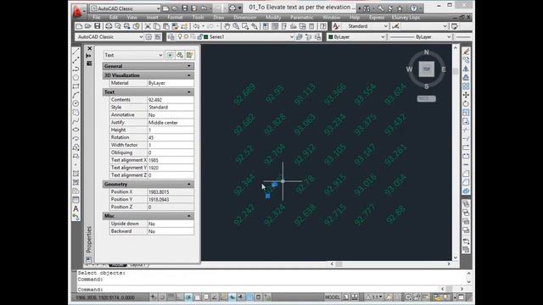Select the Move tool in Modify toolbar
Viewport: 543px width, 305px height.
[x=466, y=95]
